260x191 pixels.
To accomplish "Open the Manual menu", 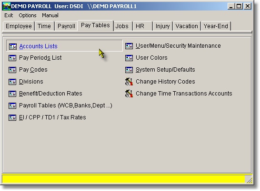I will tap(50, 15).
